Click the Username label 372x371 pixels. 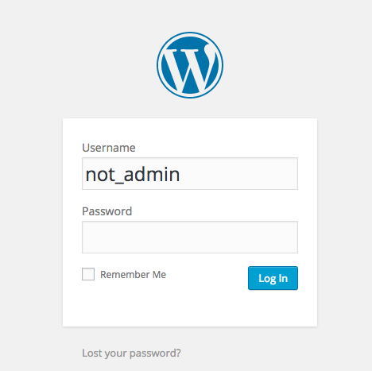pyautogui.click(x=109, y=148)
